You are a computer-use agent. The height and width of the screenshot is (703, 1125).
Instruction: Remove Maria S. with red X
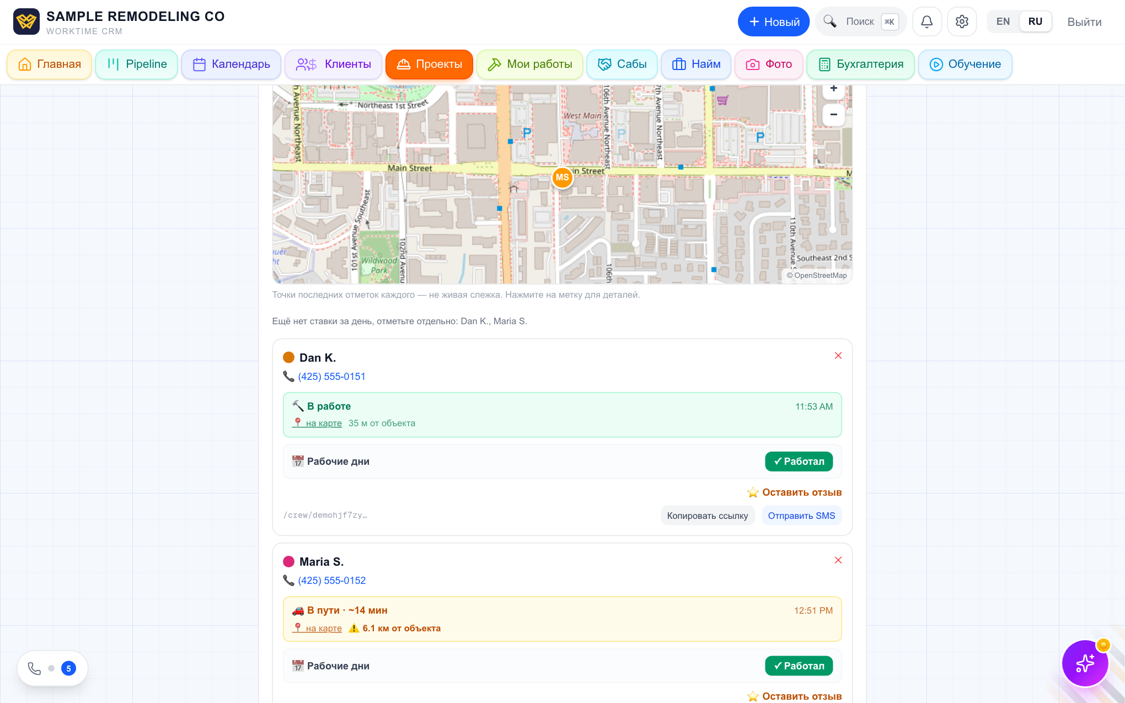[x=838, y=560]
